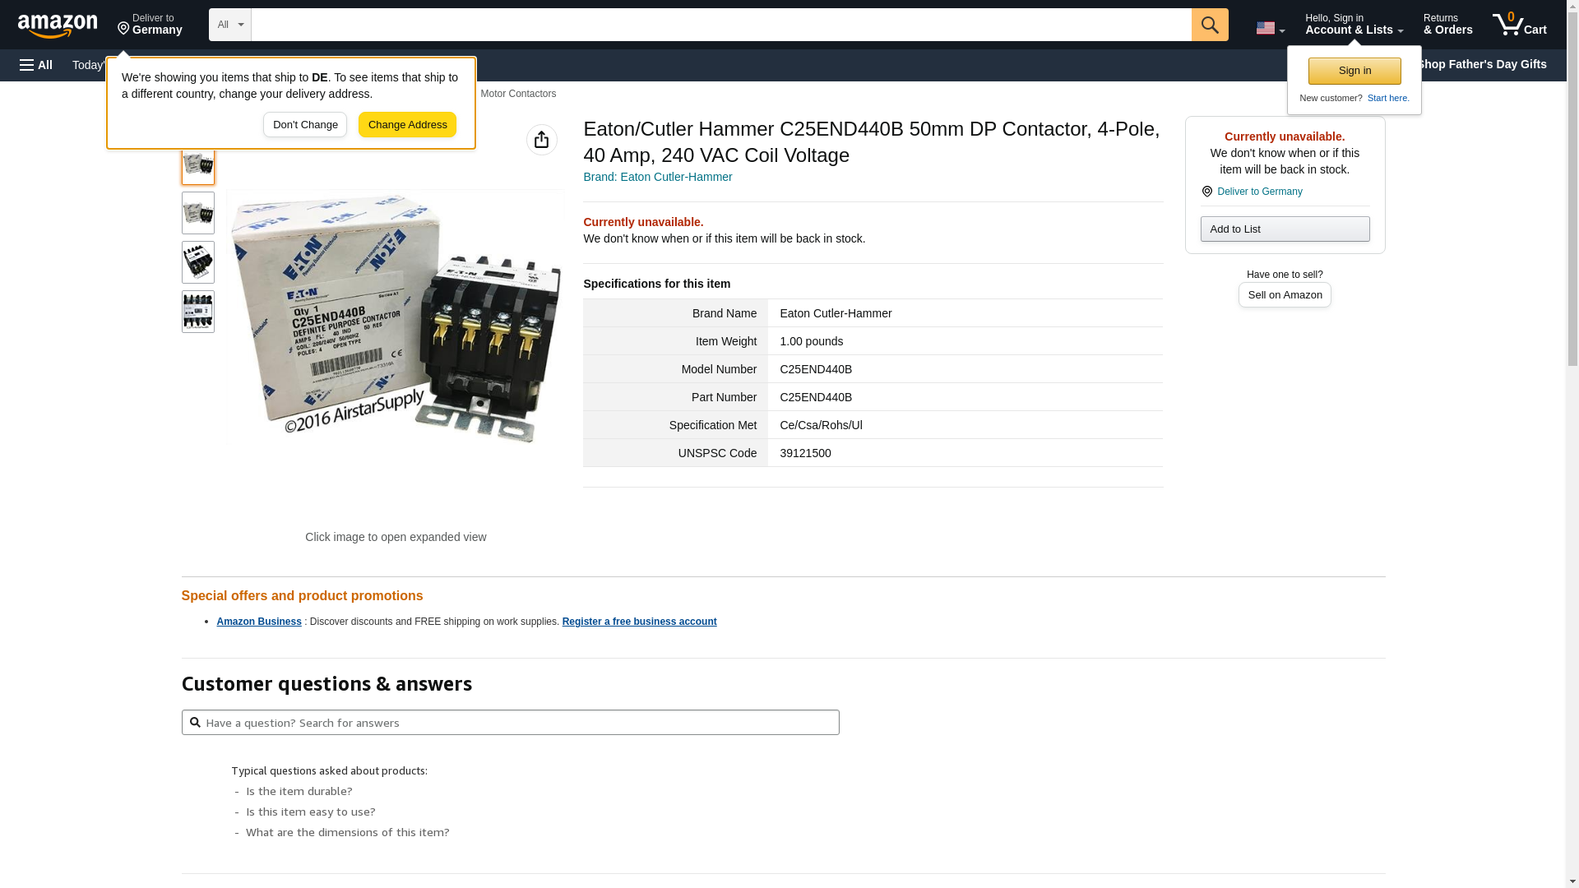This screenshot has height=888, width=1579.
Task: Click the Amazon logo
Action: 58,25
